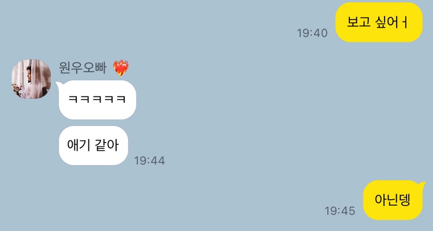Screen dimensions: 433x231
Task: Click the 19:40 timestamp
Action: point(312,33)
